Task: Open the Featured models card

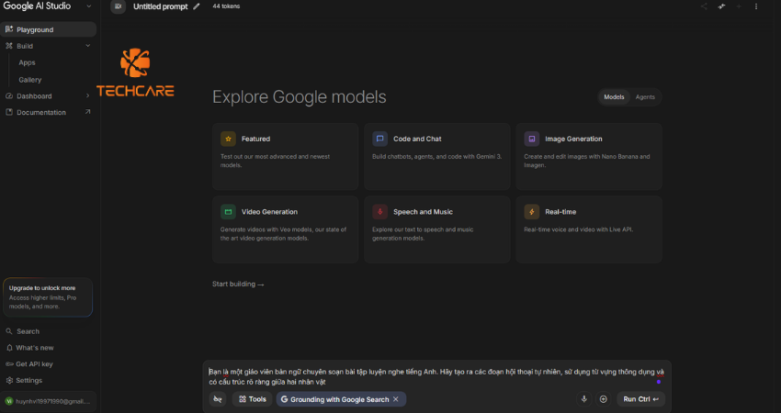Action: pyautogui.click(x=285, y=157)
